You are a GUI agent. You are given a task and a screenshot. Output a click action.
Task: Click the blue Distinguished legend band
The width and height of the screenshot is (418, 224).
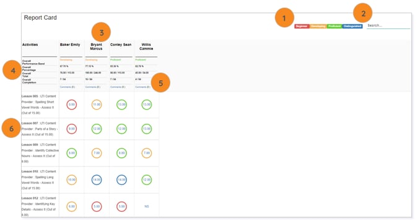pyautogui.click(x=352, y=26)
